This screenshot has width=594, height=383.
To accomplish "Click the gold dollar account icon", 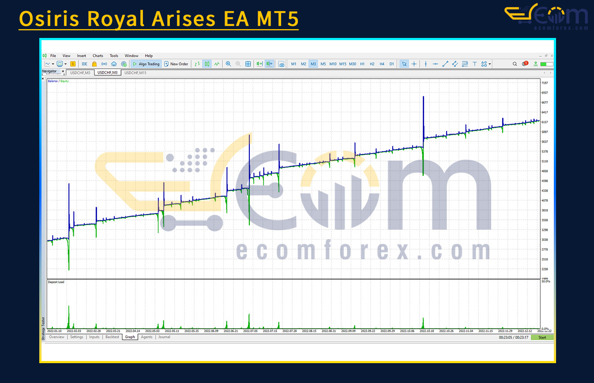I will pos(73,64).
